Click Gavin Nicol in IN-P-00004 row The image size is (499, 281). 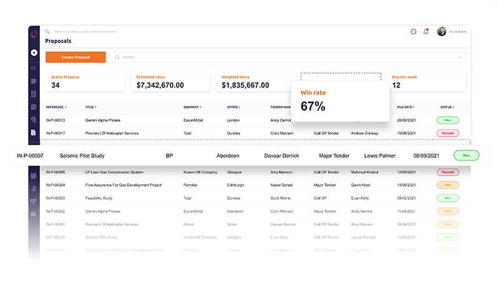[x=361, y=185]
